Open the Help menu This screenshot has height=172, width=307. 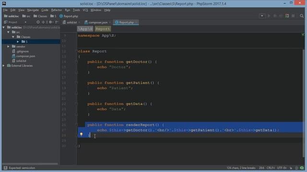coord(107,10)
